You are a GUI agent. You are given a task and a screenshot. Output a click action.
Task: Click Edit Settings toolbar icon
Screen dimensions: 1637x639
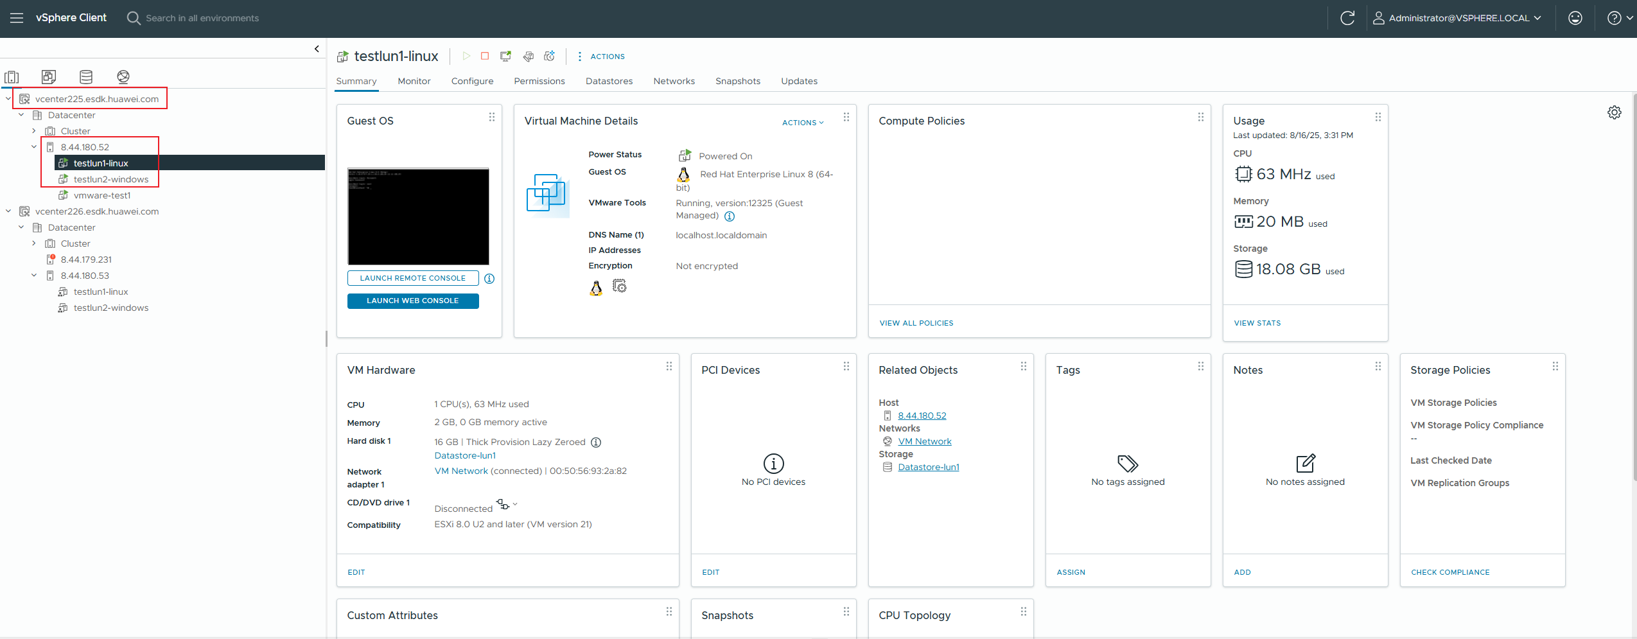point(528,57)
